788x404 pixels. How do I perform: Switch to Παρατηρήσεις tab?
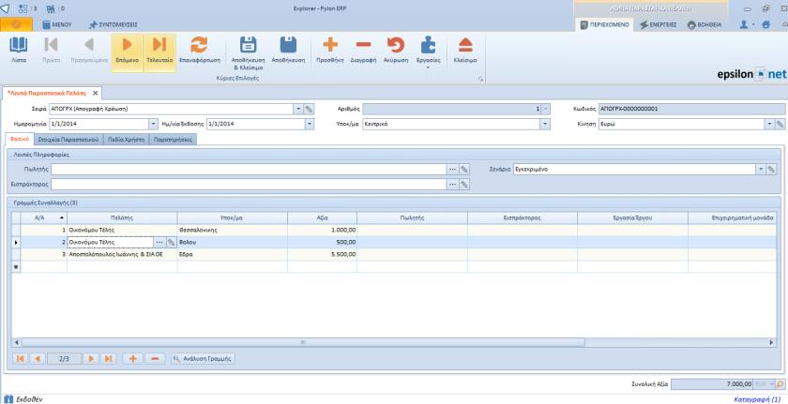[x=174, y=140]
